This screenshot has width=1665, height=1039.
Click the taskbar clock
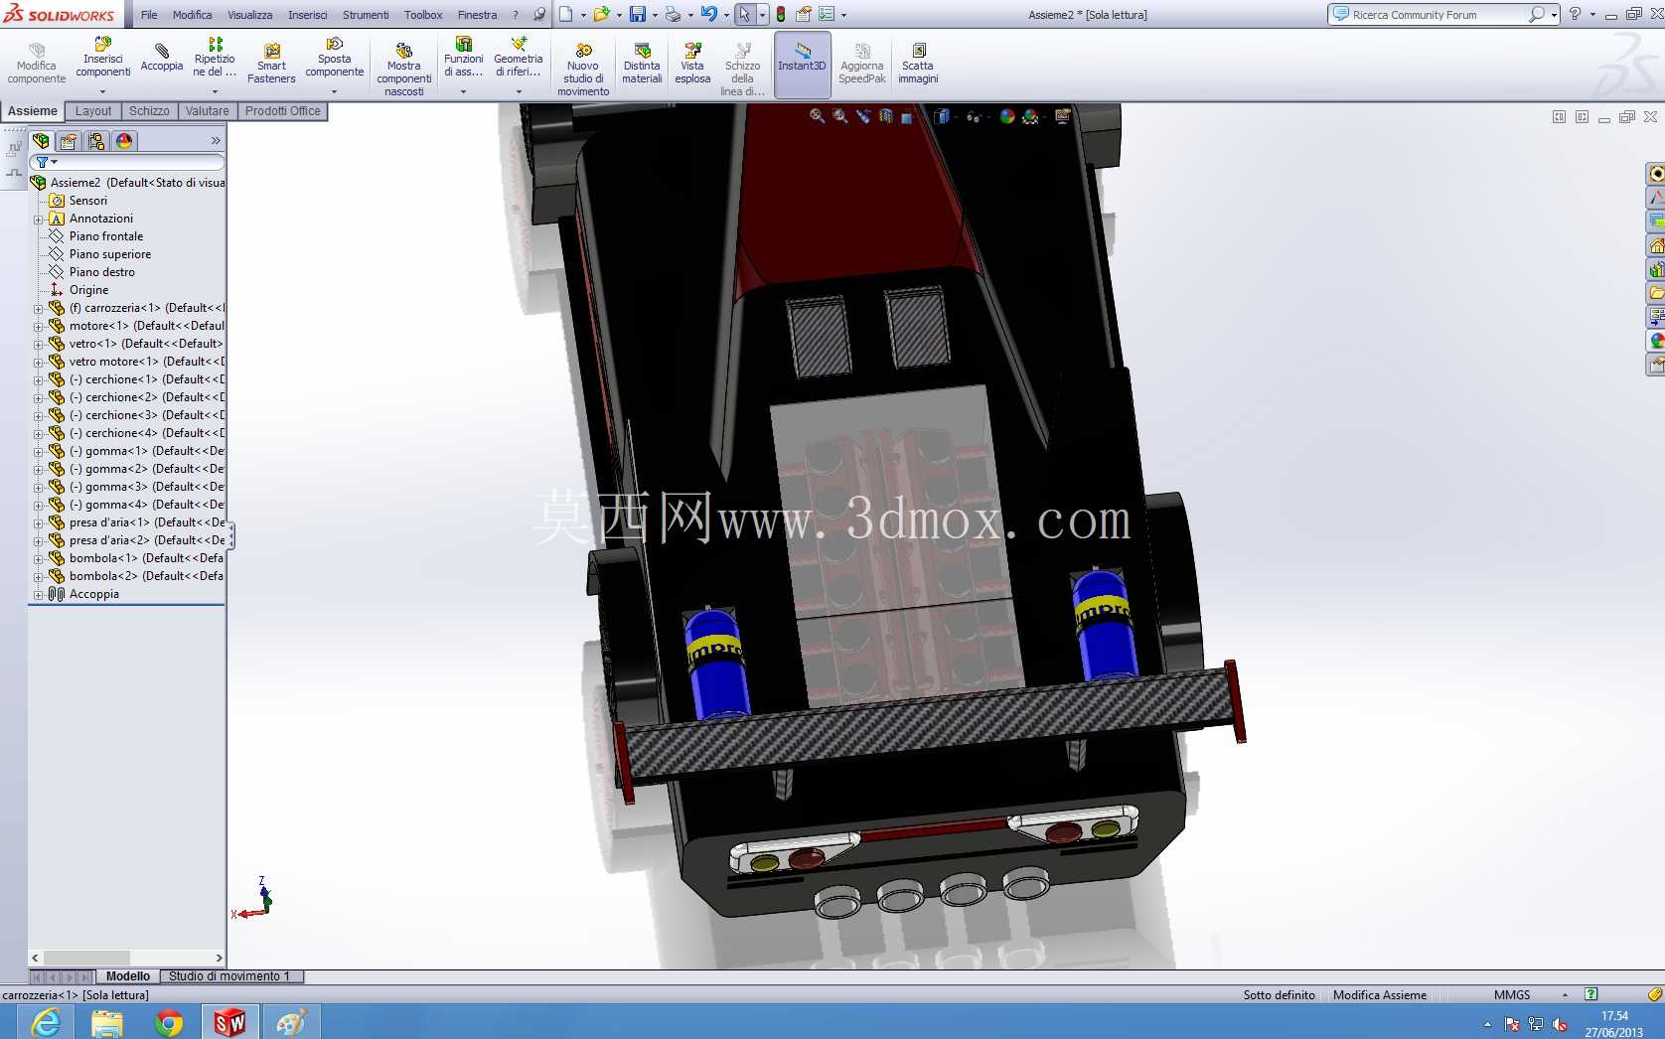[1614, 1024]
